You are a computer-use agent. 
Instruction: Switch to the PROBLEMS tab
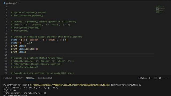point(8,78)
